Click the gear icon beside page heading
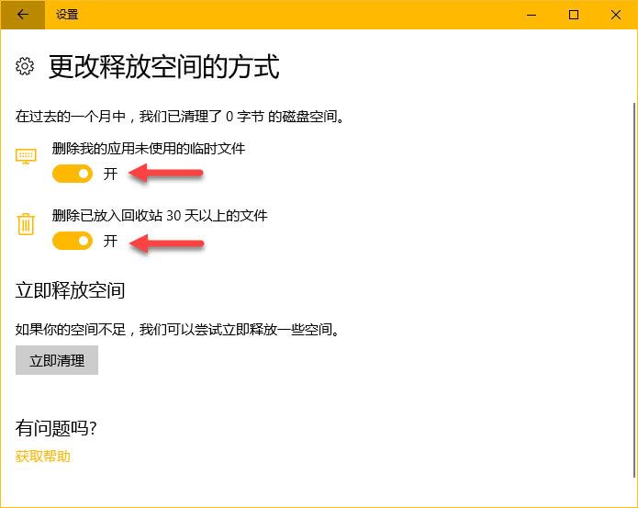 point(26,66)
